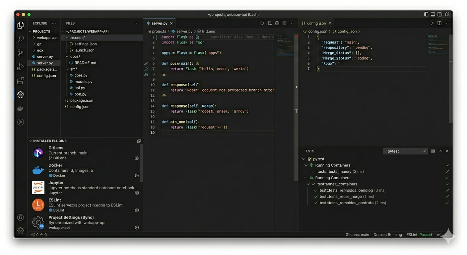
Task: Close the server.py tab
Action: tap(171, 23)
